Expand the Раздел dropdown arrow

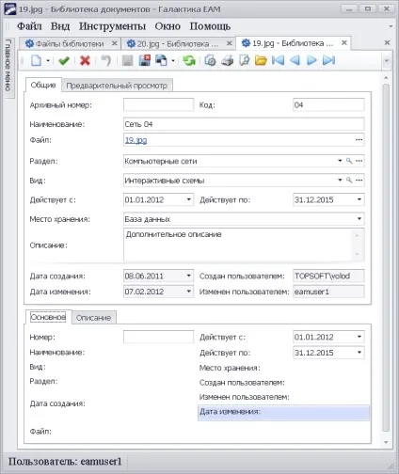tap(340, 161)
